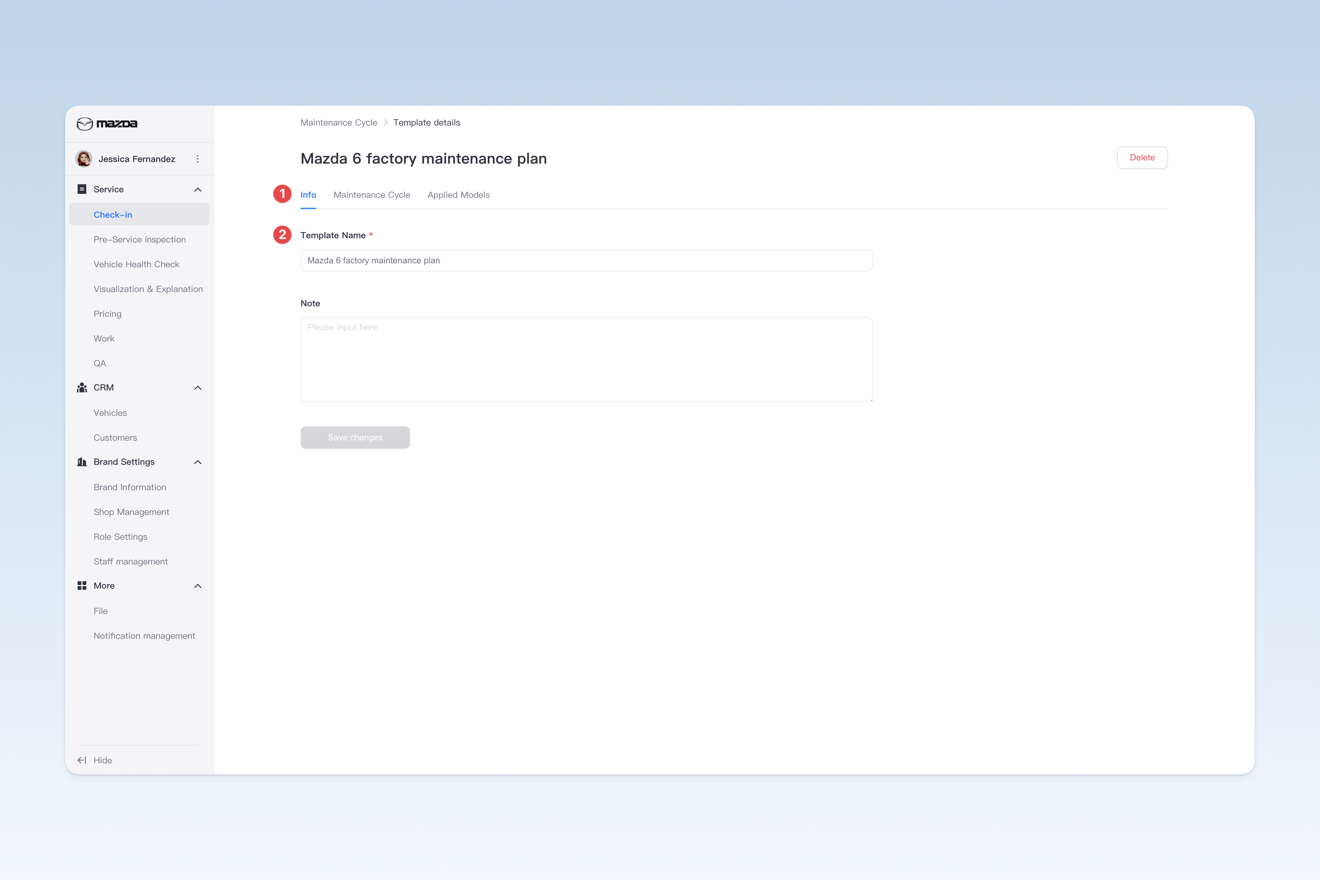The image size is (1320, 880).
Task: Switch to the Maintenance Cycle tab
Action: (372, 195)
